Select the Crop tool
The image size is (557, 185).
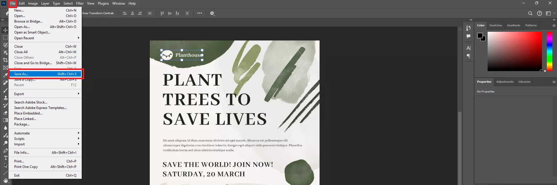[x=5, y=60]
